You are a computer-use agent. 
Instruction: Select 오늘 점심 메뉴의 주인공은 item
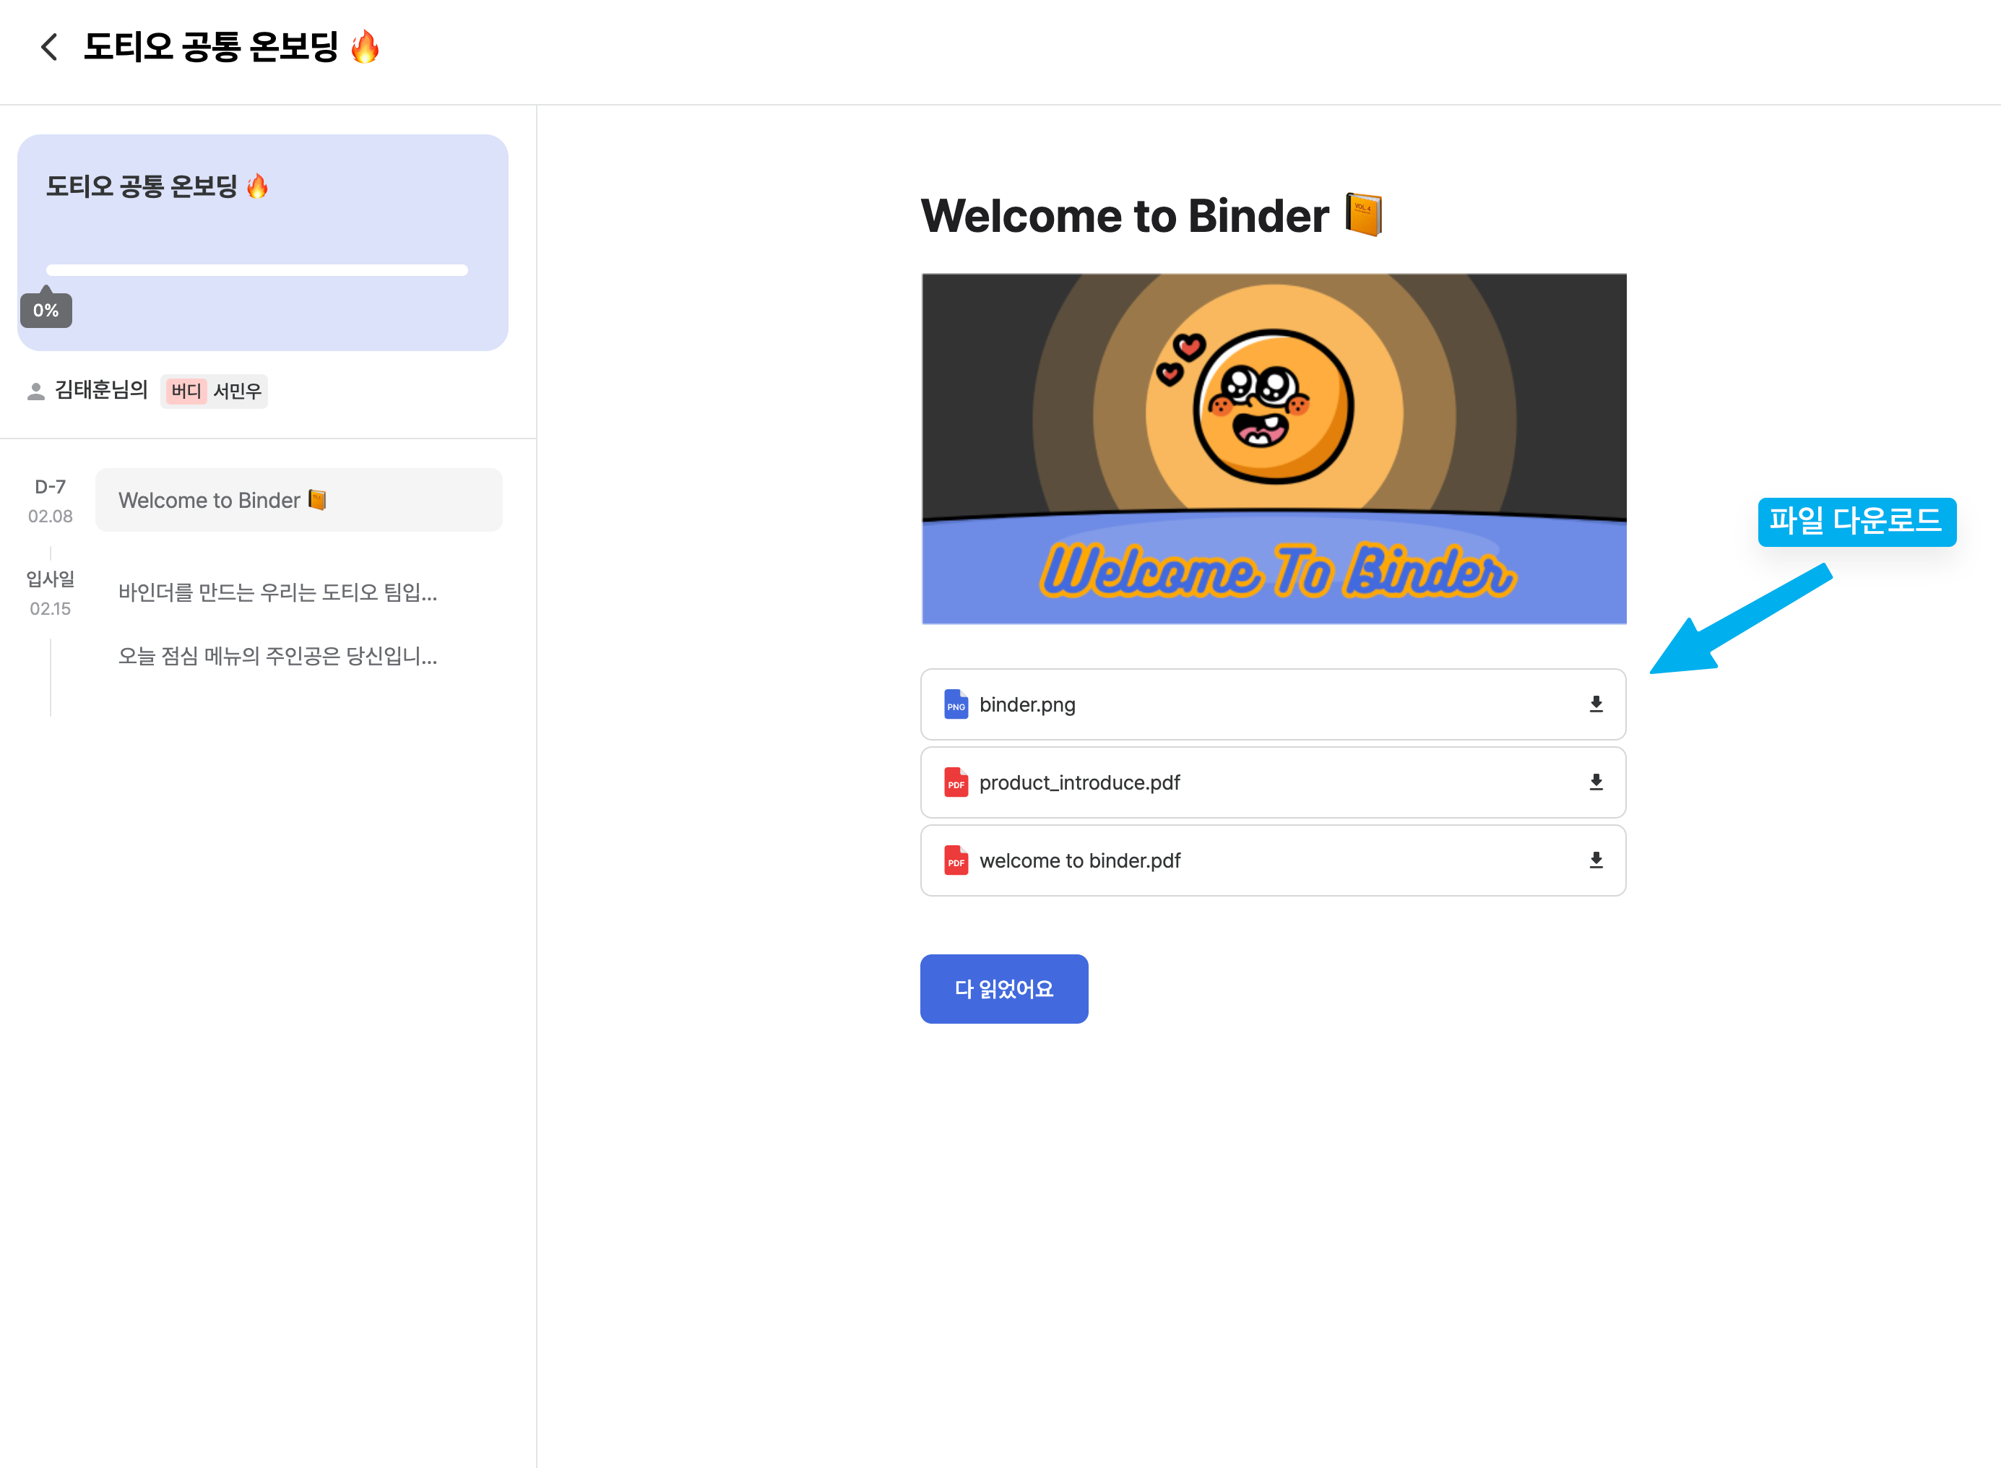(277, 657)
